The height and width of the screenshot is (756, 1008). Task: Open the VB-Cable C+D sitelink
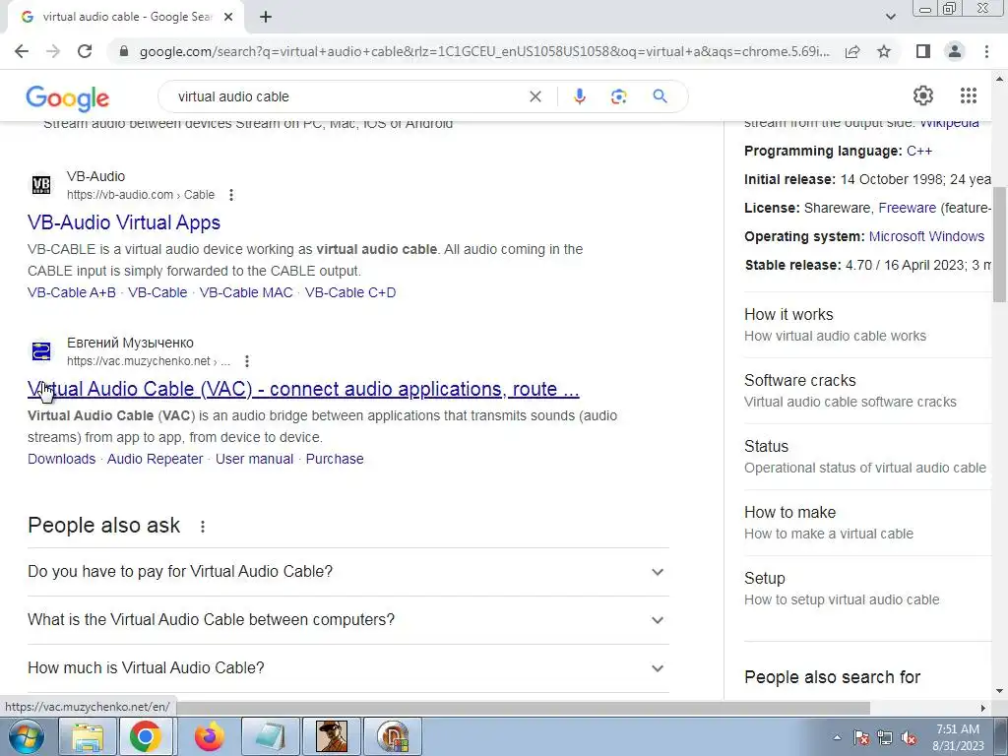pos(350,292)
